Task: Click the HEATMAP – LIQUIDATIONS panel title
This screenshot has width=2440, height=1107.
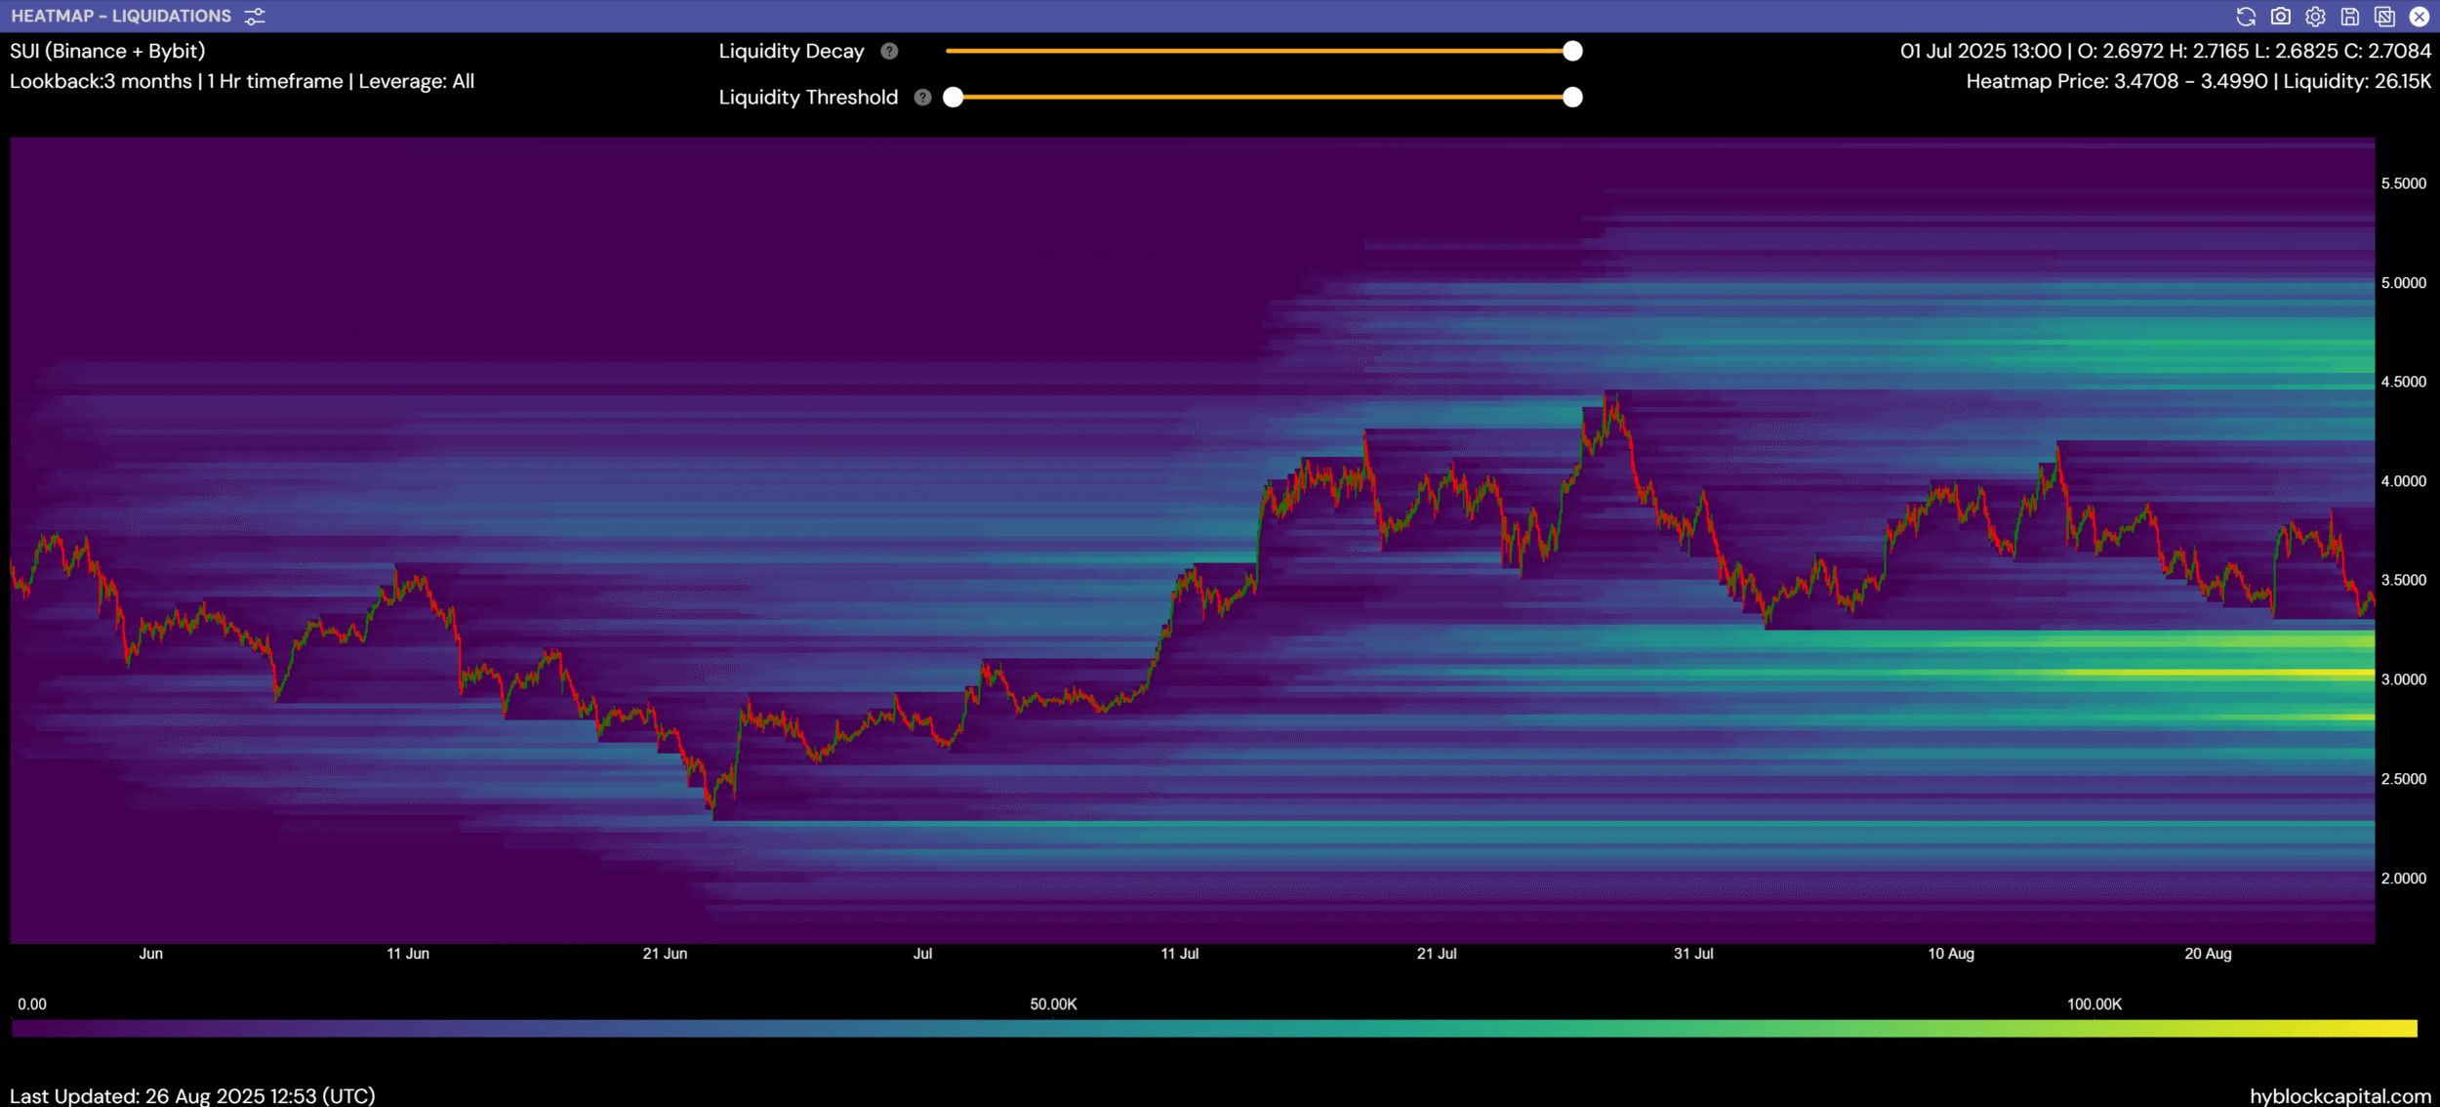Action: tap(121, 17)
